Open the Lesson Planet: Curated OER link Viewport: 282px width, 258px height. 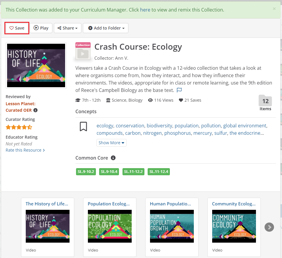(x=20, y=107)
